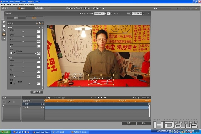Jump to the end of the title
The height and width of the screenshot is (134, 201).
coord(105,98)
